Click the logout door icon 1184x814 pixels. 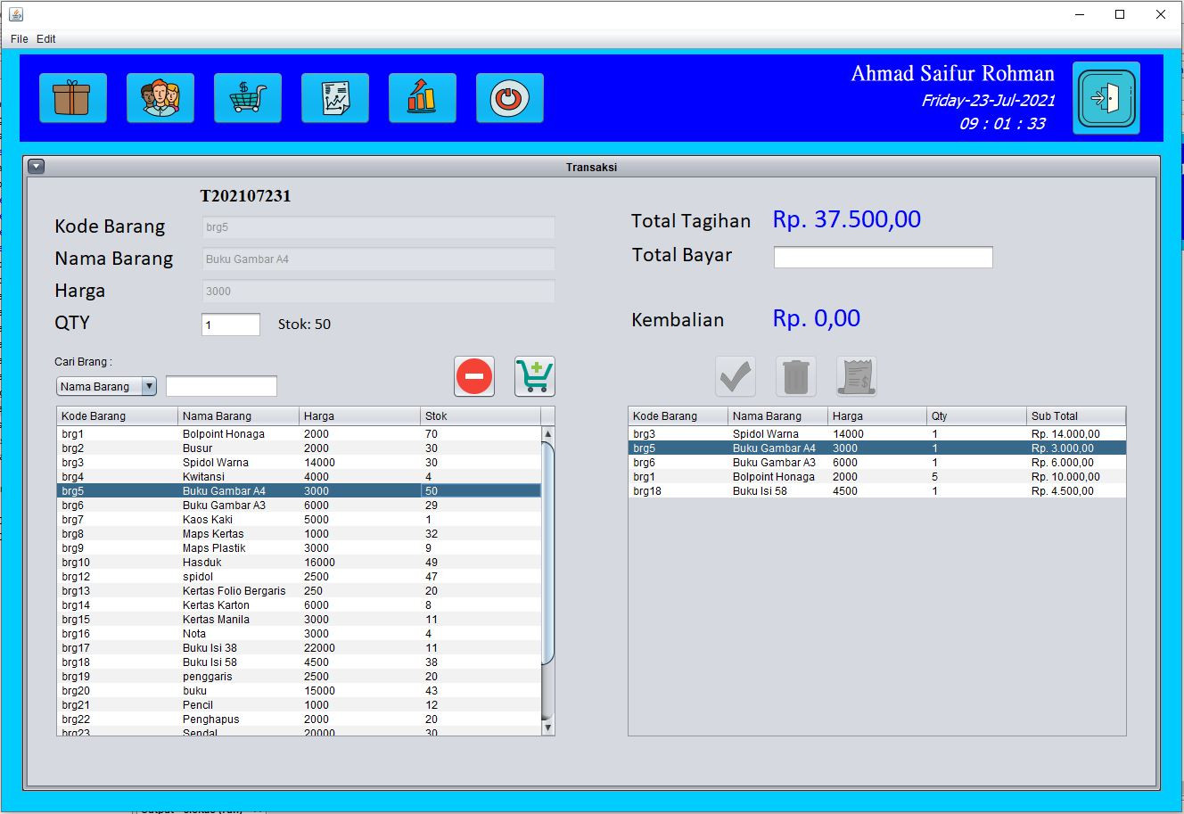tap(1106, 98)
